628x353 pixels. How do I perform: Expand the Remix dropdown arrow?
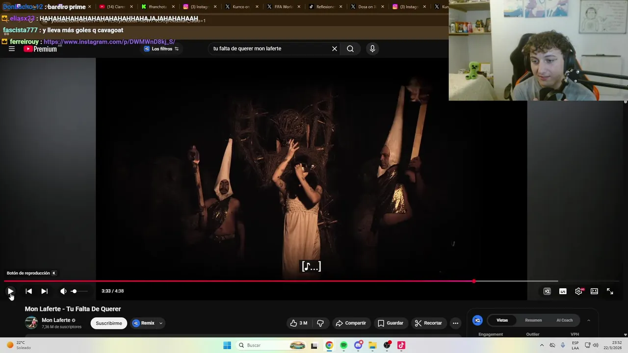tap(160, 323)
